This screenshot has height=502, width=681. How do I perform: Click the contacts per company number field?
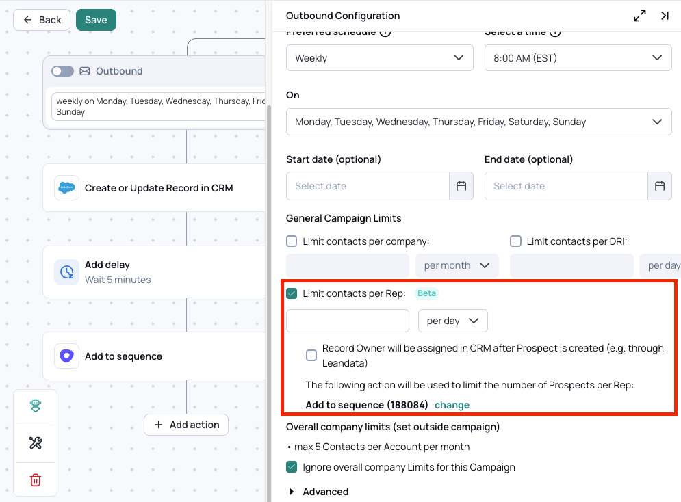[x=348, y=265]
